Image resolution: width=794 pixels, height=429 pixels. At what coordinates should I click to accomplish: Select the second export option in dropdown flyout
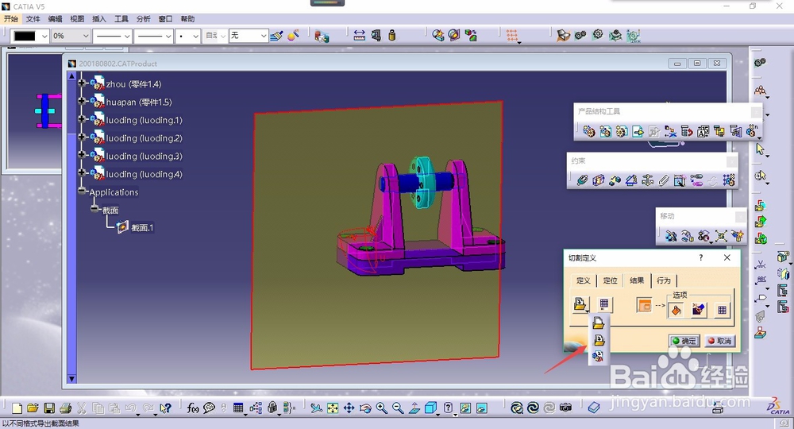click(599, 340)
